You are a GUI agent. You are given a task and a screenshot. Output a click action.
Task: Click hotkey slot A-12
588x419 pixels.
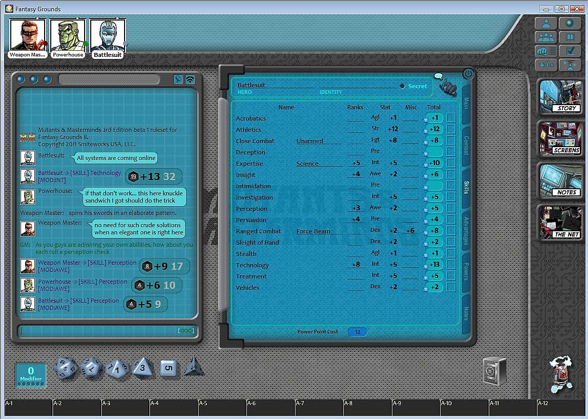pyautogui.click(x=560, y=408)
